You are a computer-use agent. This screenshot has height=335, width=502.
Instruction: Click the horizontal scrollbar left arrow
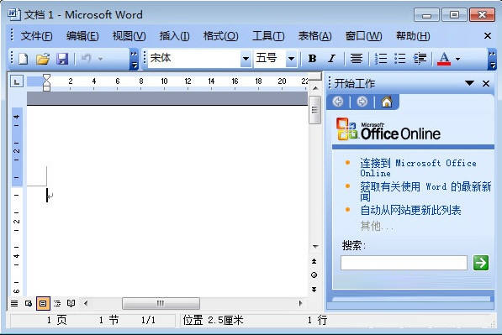86,303
